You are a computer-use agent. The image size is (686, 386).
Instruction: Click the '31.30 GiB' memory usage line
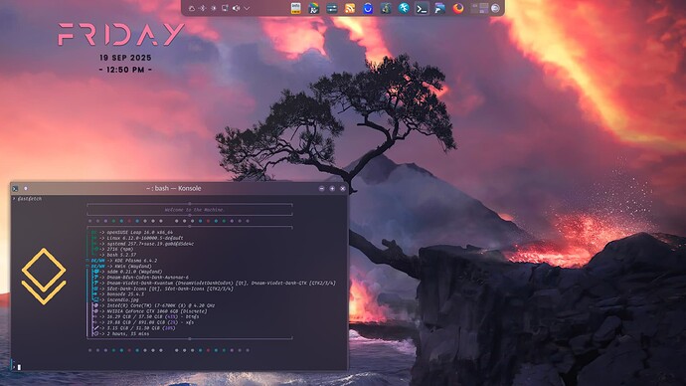(141, 327)
